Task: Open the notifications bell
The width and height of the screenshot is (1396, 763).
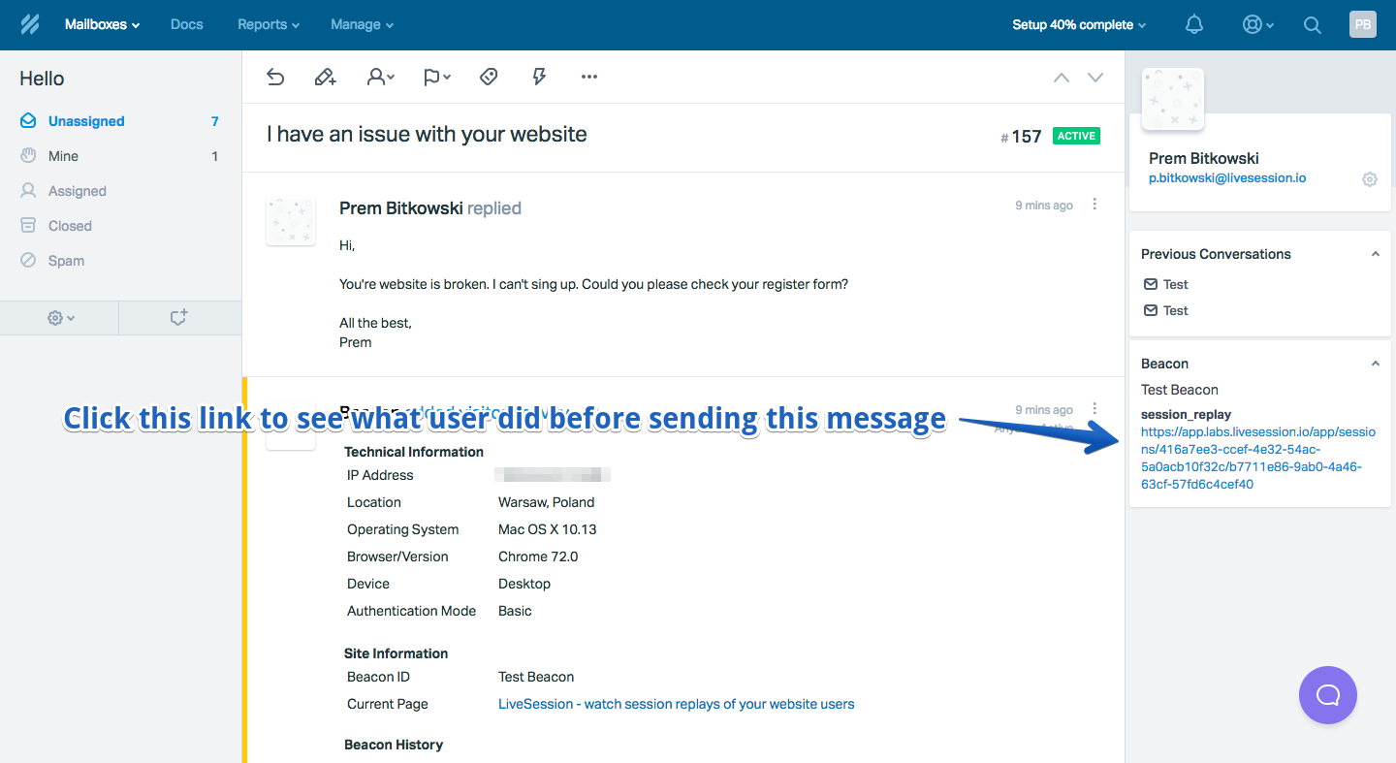Action: (1194, 25)
